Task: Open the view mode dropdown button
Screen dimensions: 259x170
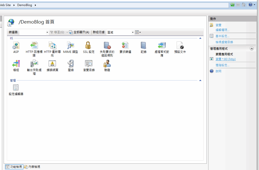Action: coord(138,32)
